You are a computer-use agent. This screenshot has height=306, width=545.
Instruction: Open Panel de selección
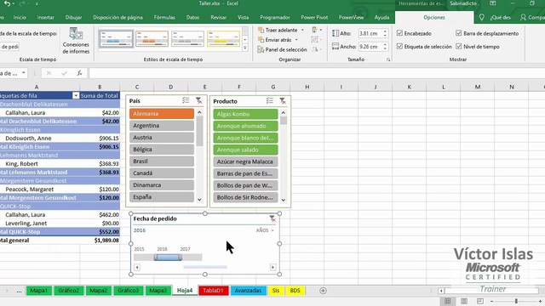282,49
